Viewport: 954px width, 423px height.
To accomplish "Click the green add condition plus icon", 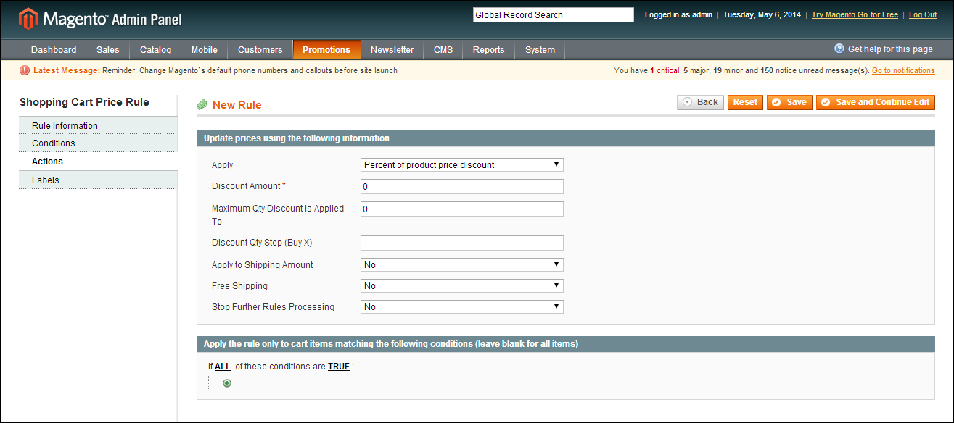I will pyautogui.click(x=227, y=383).
